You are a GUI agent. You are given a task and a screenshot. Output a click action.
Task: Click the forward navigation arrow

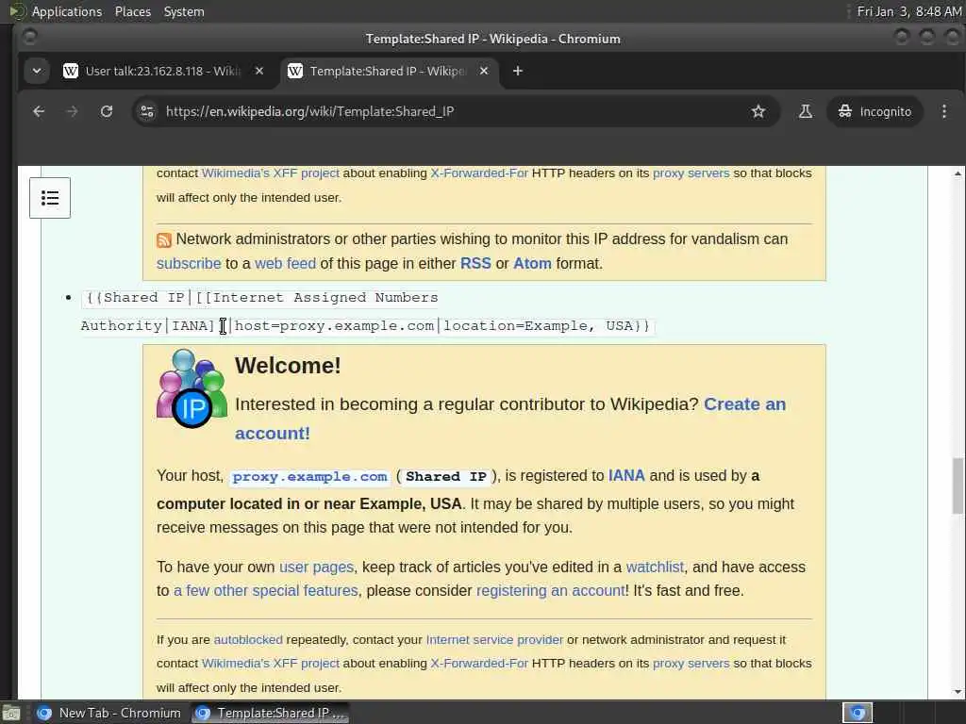point(72,111)
